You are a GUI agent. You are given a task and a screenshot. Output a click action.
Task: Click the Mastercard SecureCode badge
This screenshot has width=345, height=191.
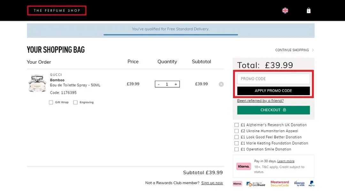coord(280,184)
